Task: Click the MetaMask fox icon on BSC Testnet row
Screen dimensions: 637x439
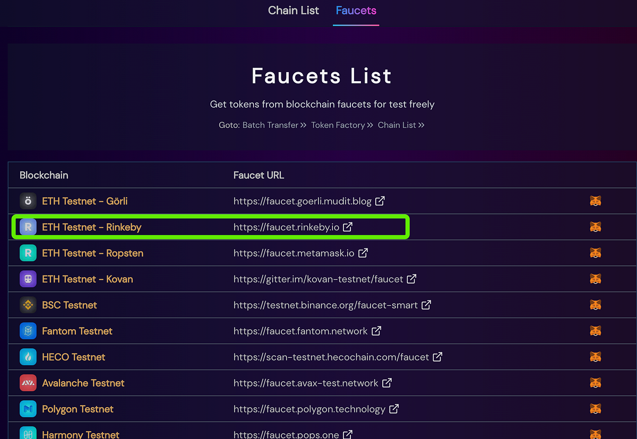Action: 595,305
